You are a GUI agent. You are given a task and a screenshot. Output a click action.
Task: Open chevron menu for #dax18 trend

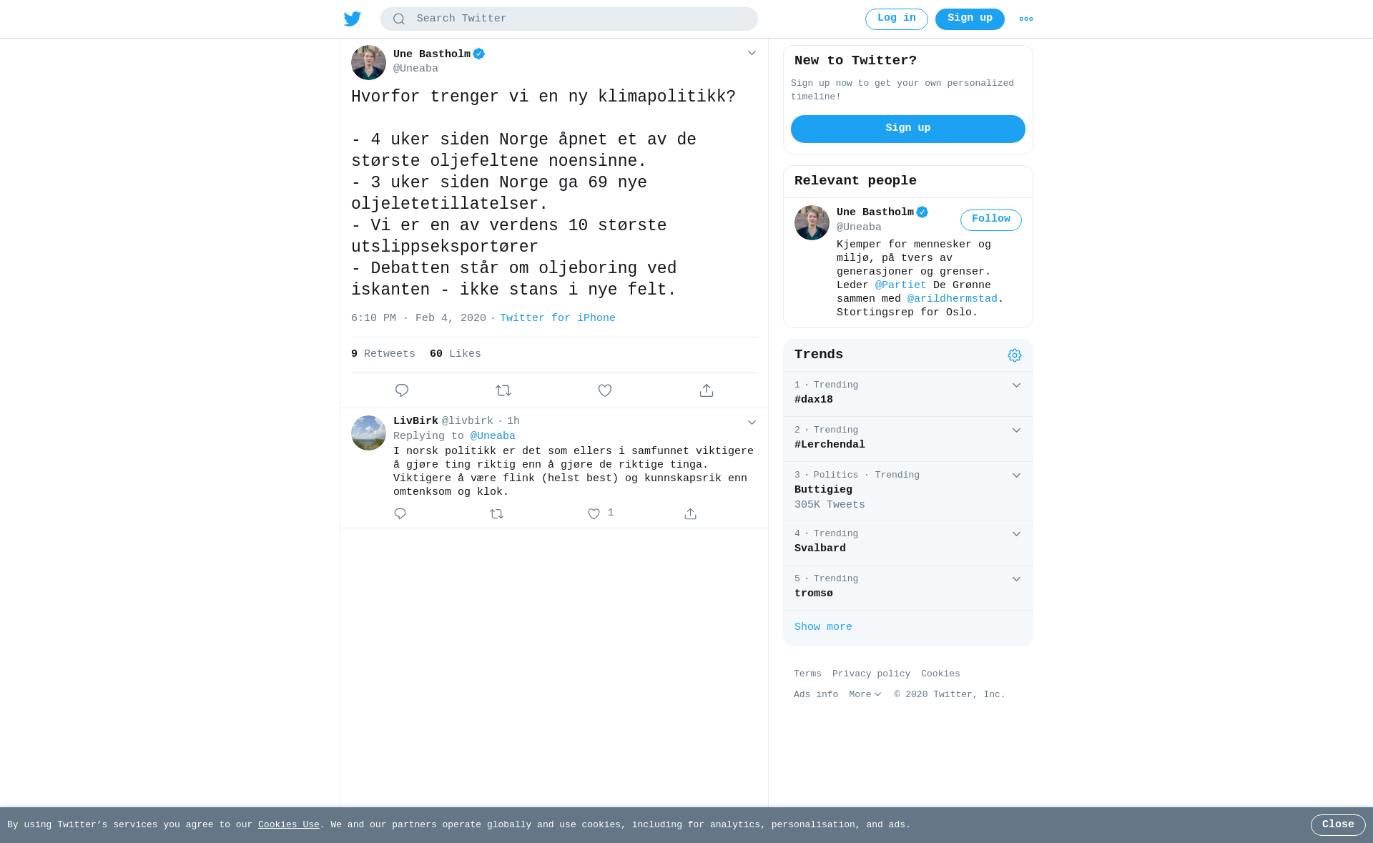pos(1016,385)
